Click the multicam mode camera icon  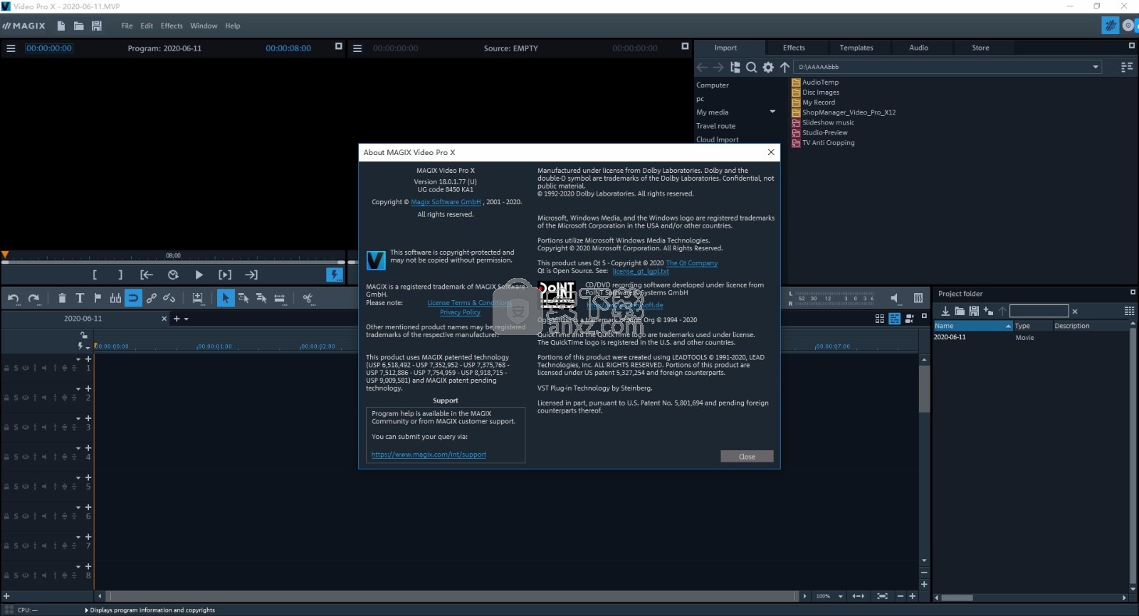tap(910, 319)
